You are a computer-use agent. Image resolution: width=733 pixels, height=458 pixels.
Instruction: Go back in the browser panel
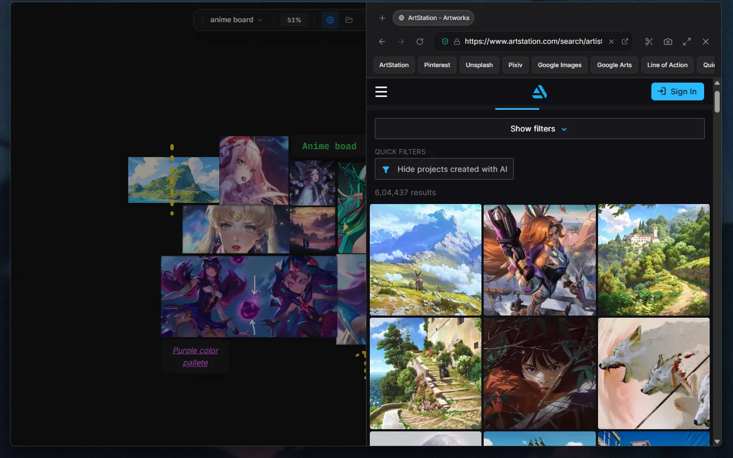(x=382, y=42)
